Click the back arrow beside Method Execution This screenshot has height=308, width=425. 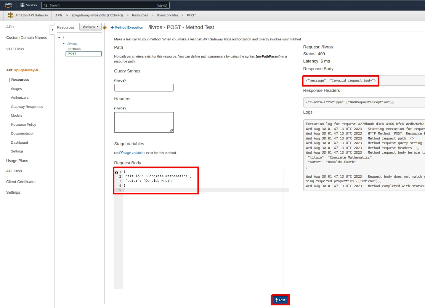tap(112, 27)
